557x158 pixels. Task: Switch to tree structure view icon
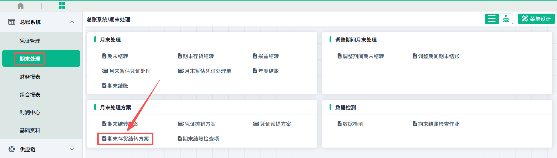506,19
